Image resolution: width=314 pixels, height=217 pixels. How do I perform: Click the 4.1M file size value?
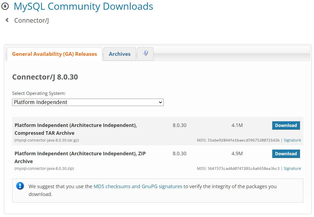pos(237,125)
